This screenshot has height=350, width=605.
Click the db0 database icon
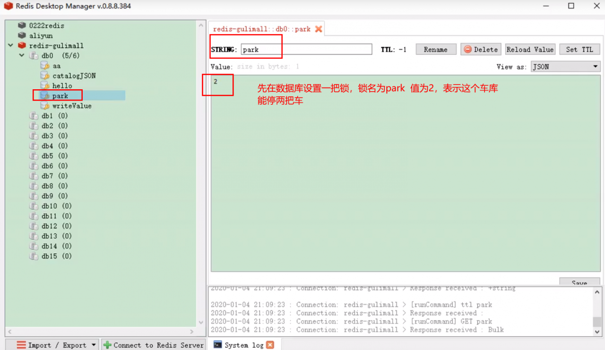coord(34,56)
